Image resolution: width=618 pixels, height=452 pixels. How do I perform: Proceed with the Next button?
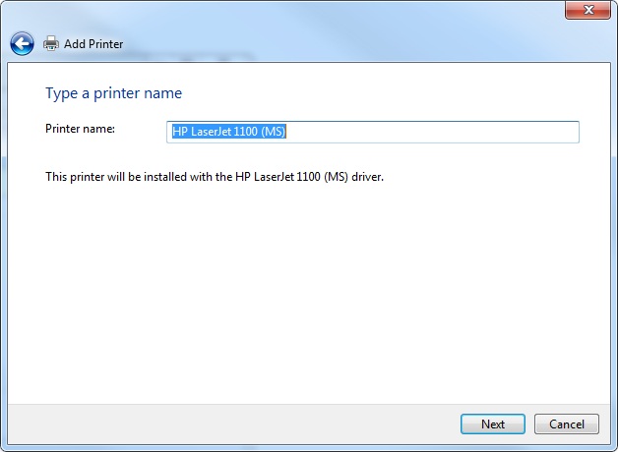[x=493, y=424]
